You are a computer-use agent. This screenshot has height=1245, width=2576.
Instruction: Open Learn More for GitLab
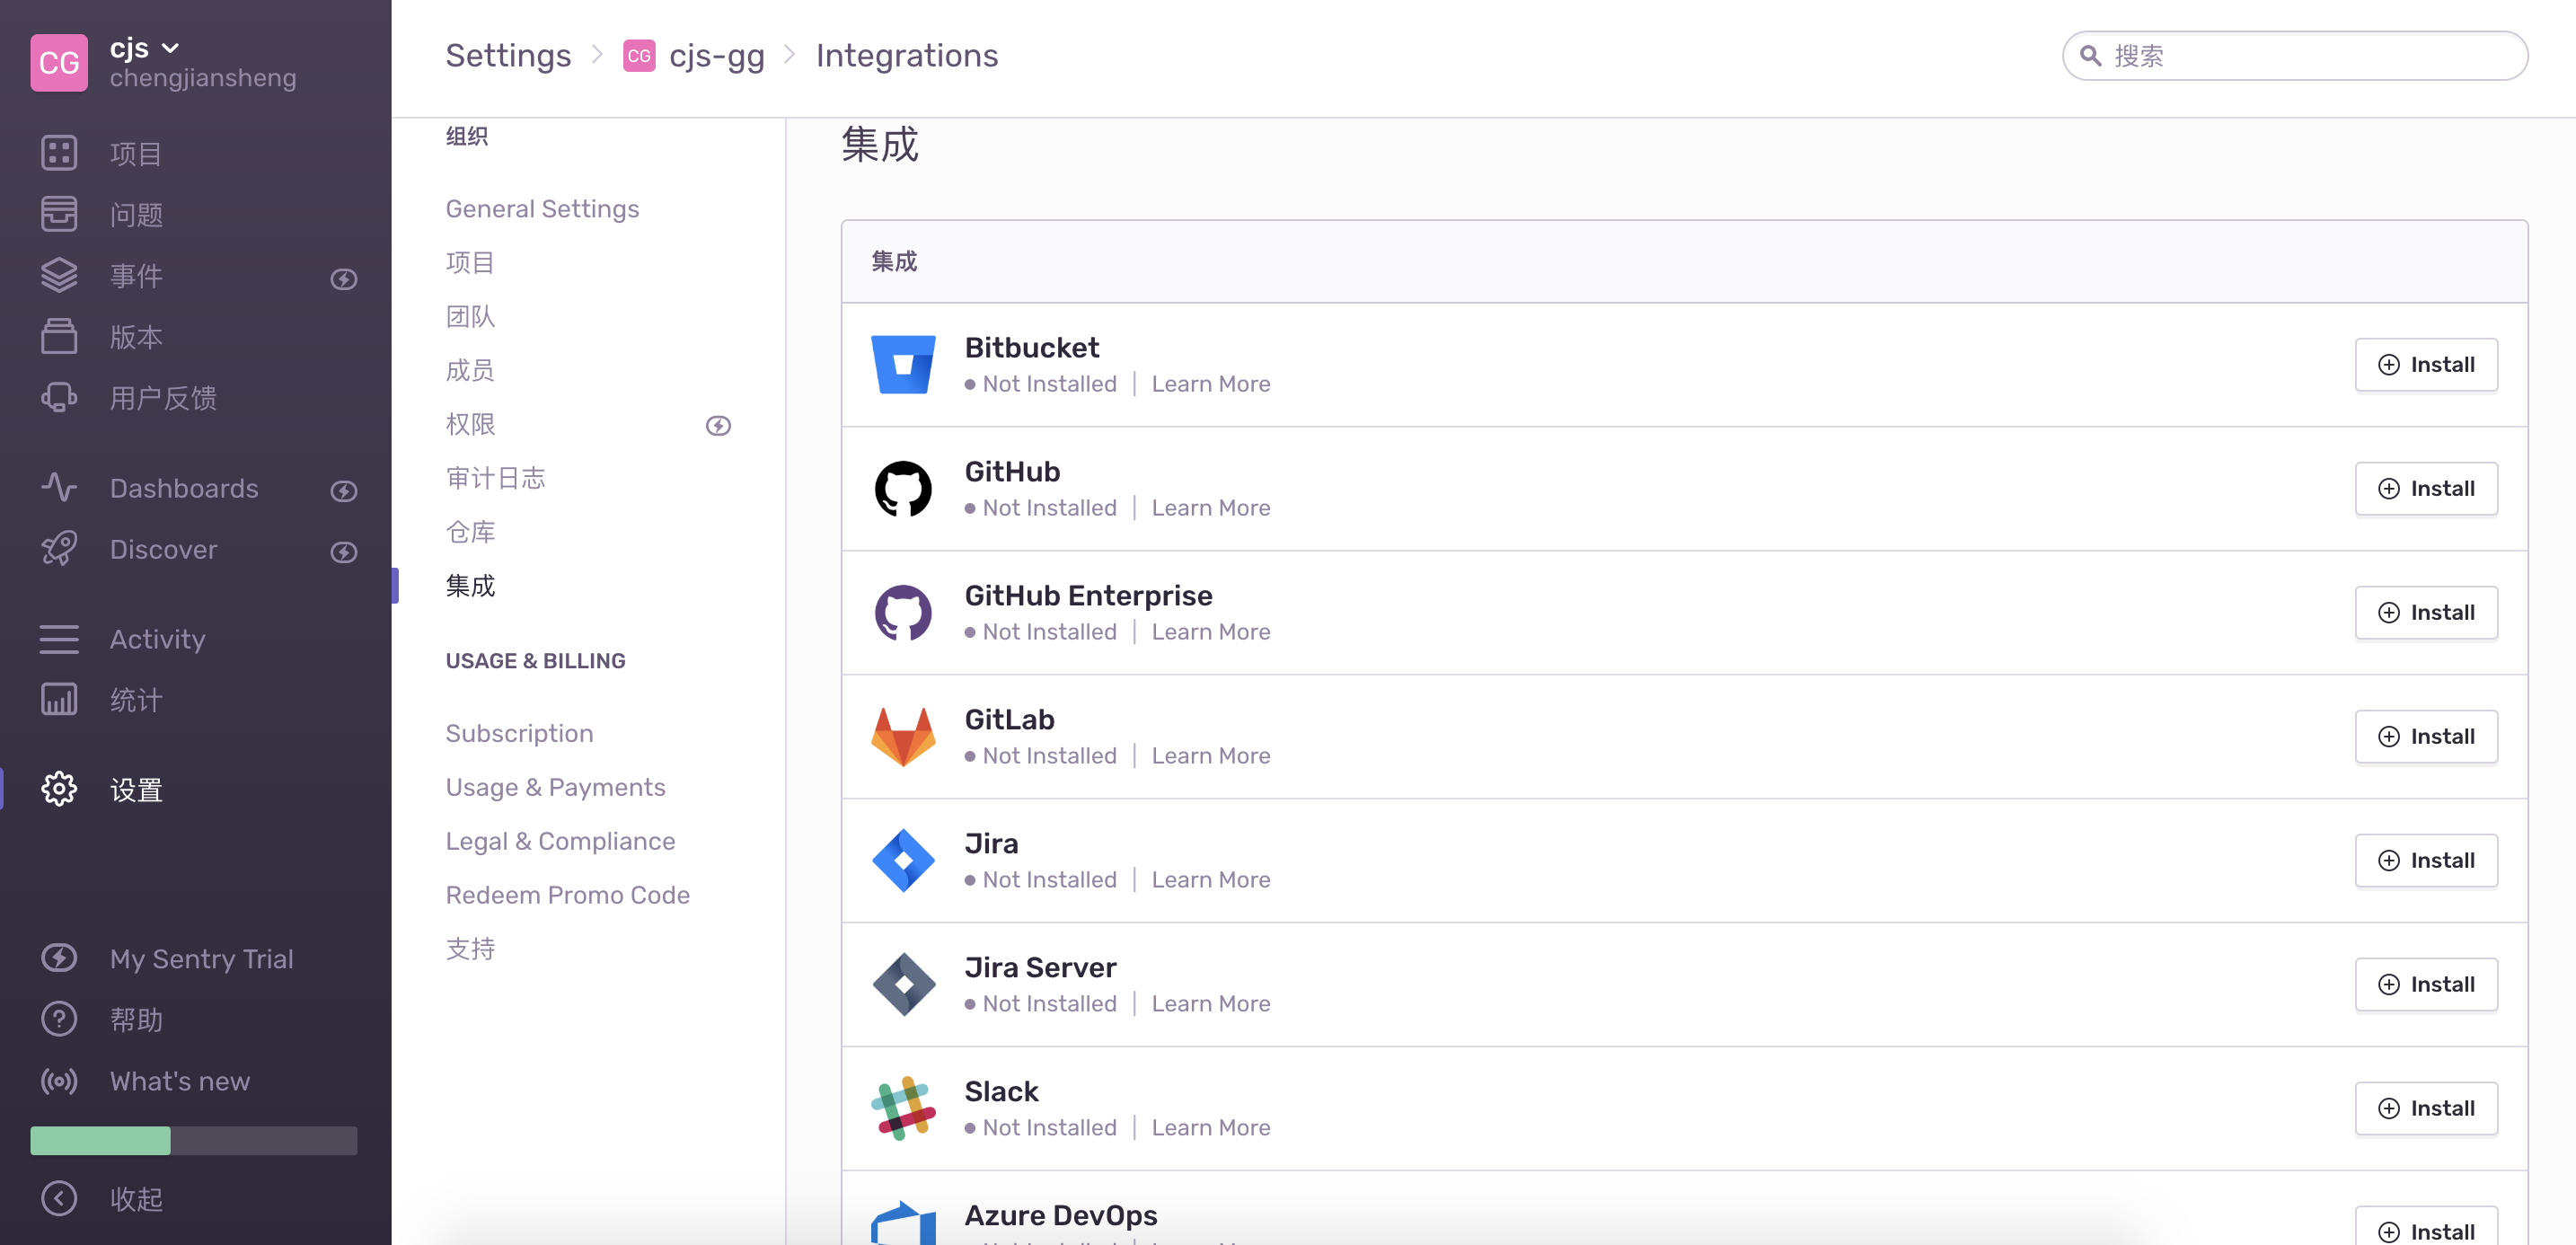coord(1210,756)
